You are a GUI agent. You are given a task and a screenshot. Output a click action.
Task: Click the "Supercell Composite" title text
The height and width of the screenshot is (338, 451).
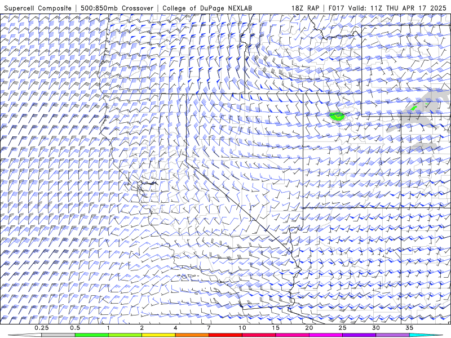coord(38,8)
